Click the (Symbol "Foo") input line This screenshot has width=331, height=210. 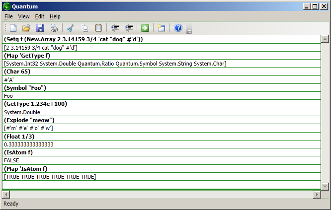click(x=162, y=88)
